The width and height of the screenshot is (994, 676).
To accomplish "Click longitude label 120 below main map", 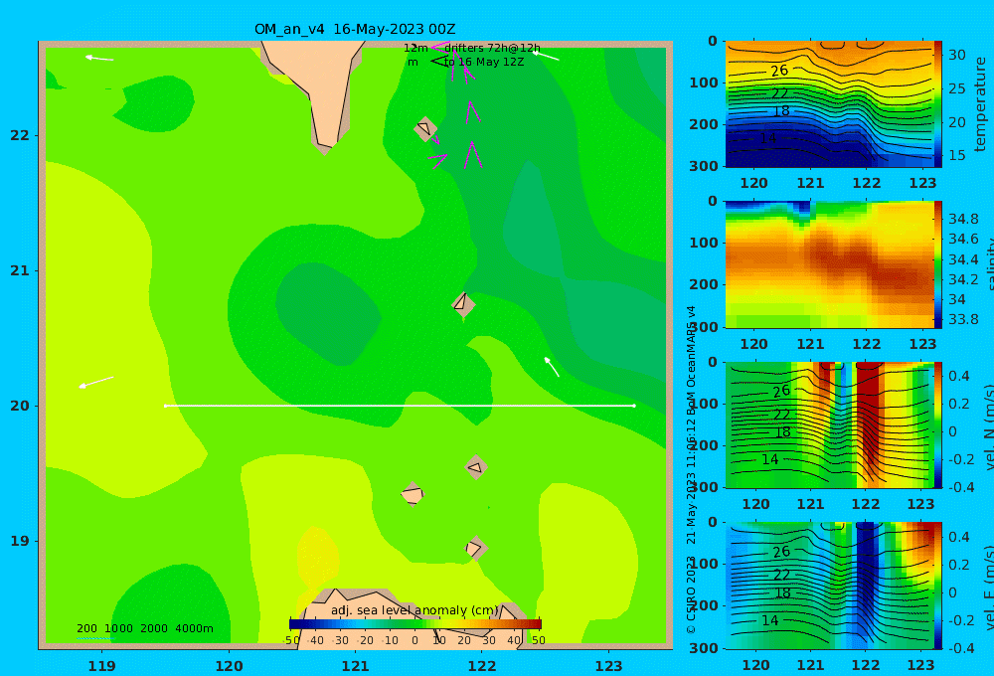I will coord(229,666).
